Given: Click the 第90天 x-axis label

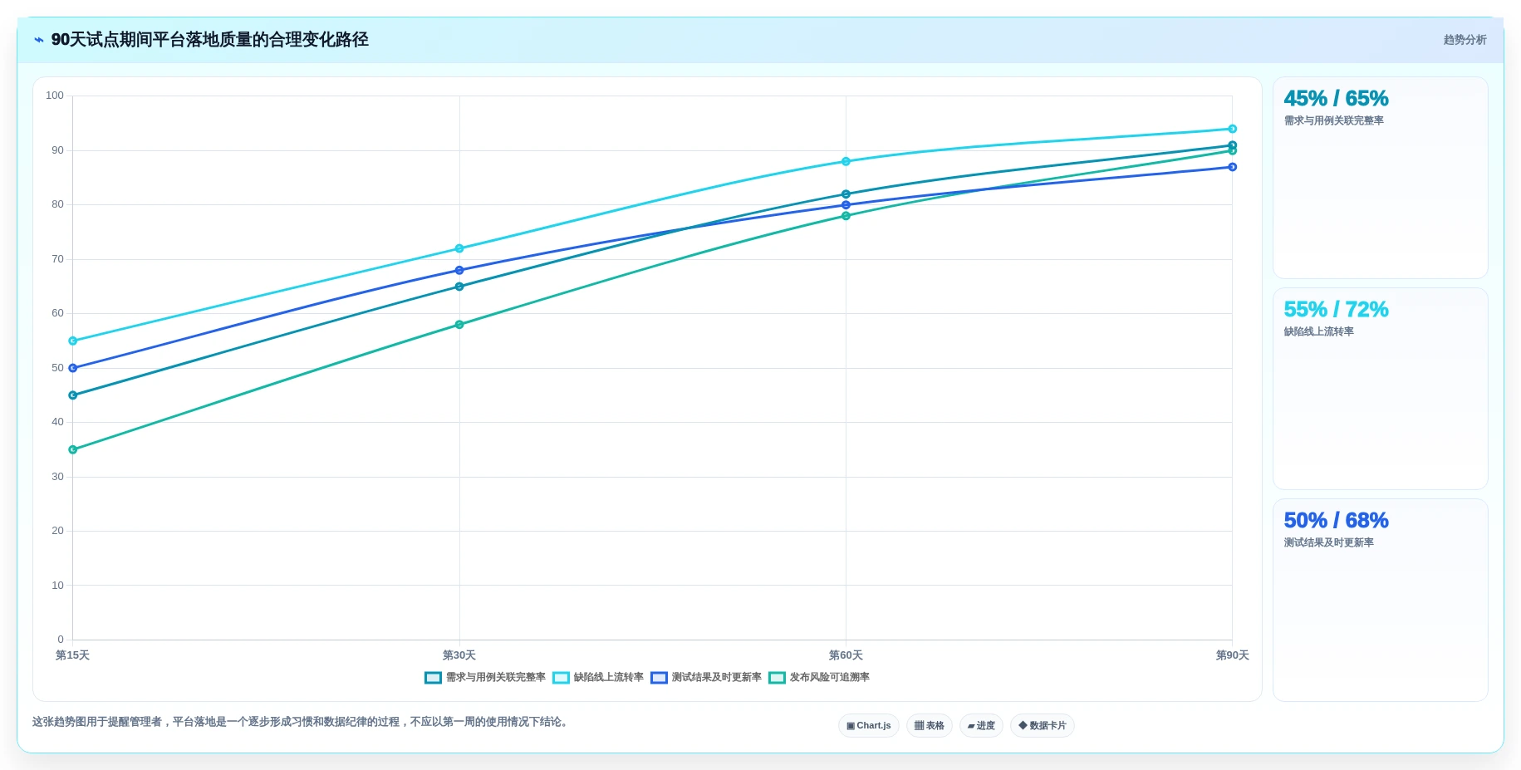Looking at the screenshot, I should tap(1233, 655).
